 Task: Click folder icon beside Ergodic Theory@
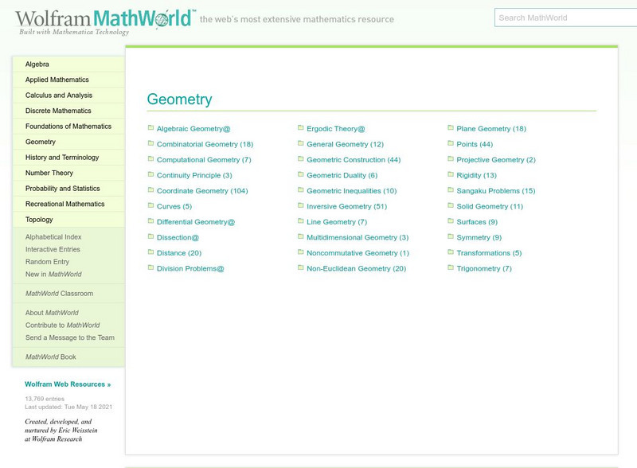(301, 127)
